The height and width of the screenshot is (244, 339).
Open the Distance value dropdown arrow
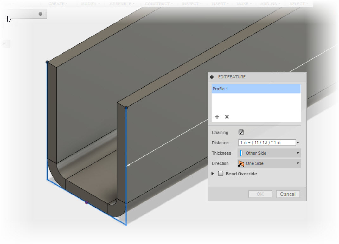coord(298,142)
